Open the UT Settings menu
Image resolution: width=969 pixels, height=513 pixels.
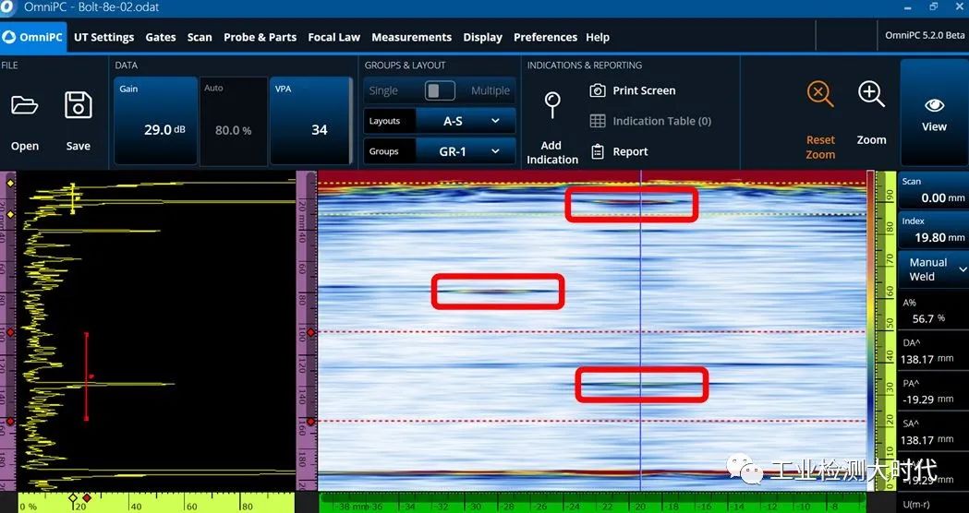(x=103, y=37)
